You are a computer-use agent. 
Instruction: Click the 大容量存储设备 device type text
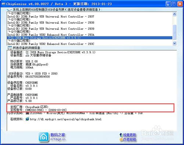(x=40, y=55)
